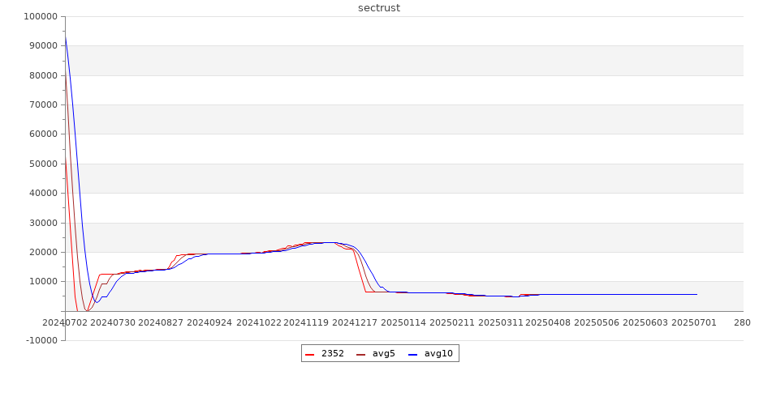The width and height of the screenshot is (759, 405).
Task: Click the 20250311 date label
Action: click(x=501, y=322)
